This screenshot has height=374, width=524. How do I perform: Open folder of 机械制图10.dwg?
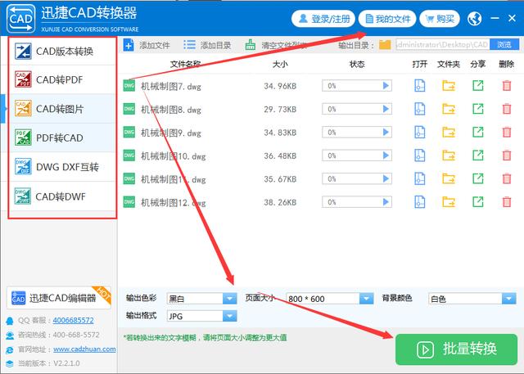(x=449, y=155)
